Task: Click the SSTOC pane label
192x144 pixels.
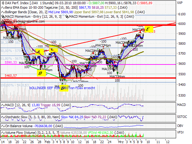Action: [x=182, y=117]
